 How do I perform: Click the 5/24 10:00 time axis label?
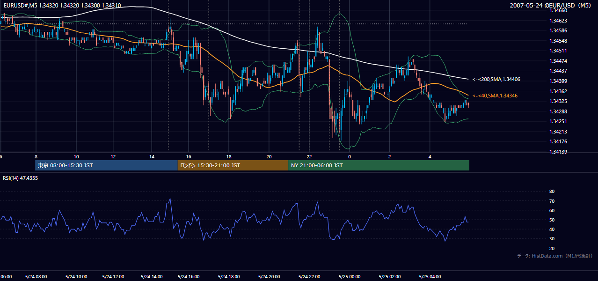pyautogui.click(x=76, y=277)
